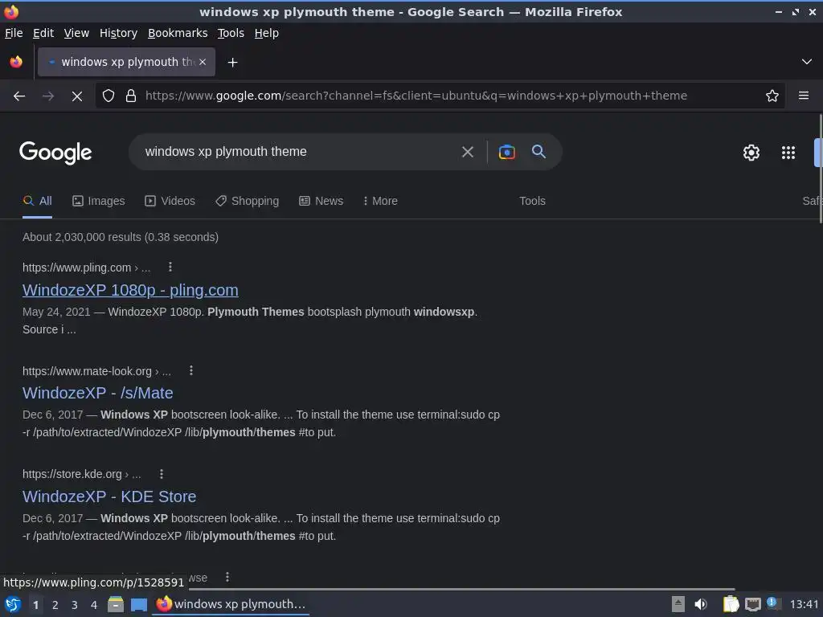
Task: Bookmark this page with the star
Action: tap(772, 96)
